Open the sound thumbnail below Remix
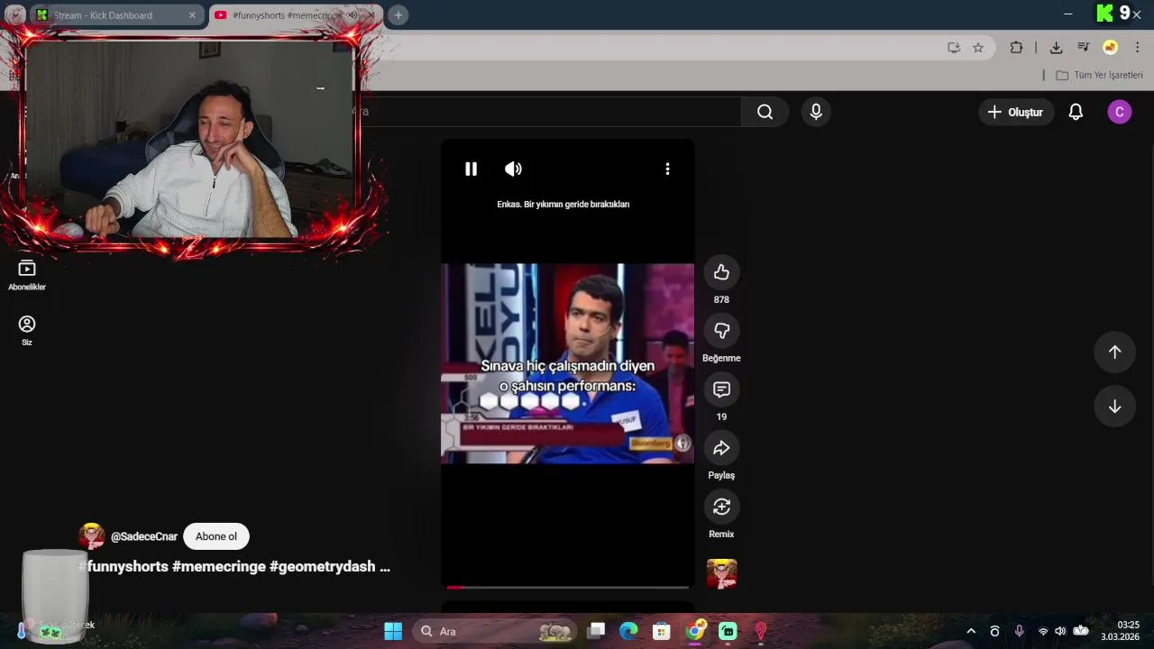Viewport: 1154px width, 649px height. click(721, 573)
